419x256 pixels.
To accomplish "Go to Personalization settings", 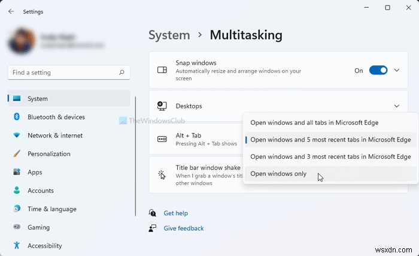I will (49, 153).
